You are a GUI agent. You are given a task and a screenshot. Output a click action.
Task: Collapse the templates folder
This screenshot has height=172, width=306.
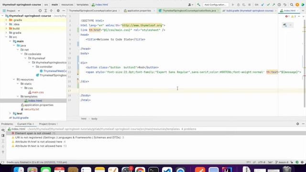tap(18, 97)
